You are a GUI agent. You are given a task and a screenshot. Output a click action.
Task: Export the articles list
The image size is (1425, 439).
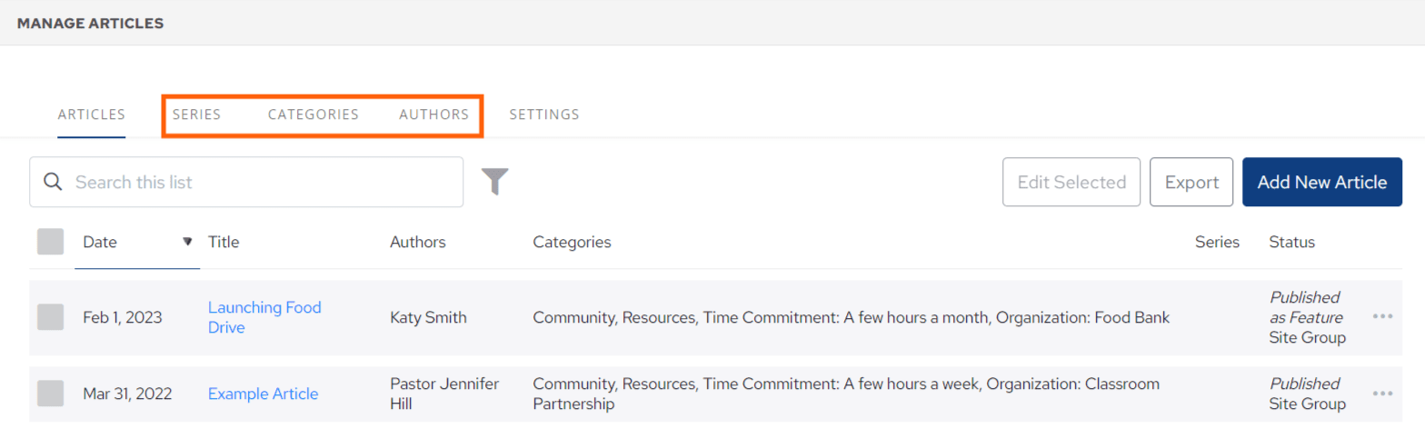[x=1191, y=182]
